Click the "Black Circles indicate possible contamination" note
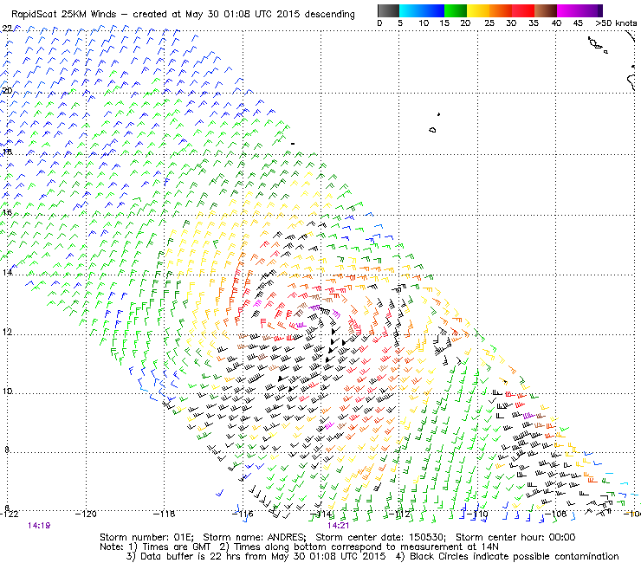The height and width of the screenshot is (563, 641). tap(515, 556)
